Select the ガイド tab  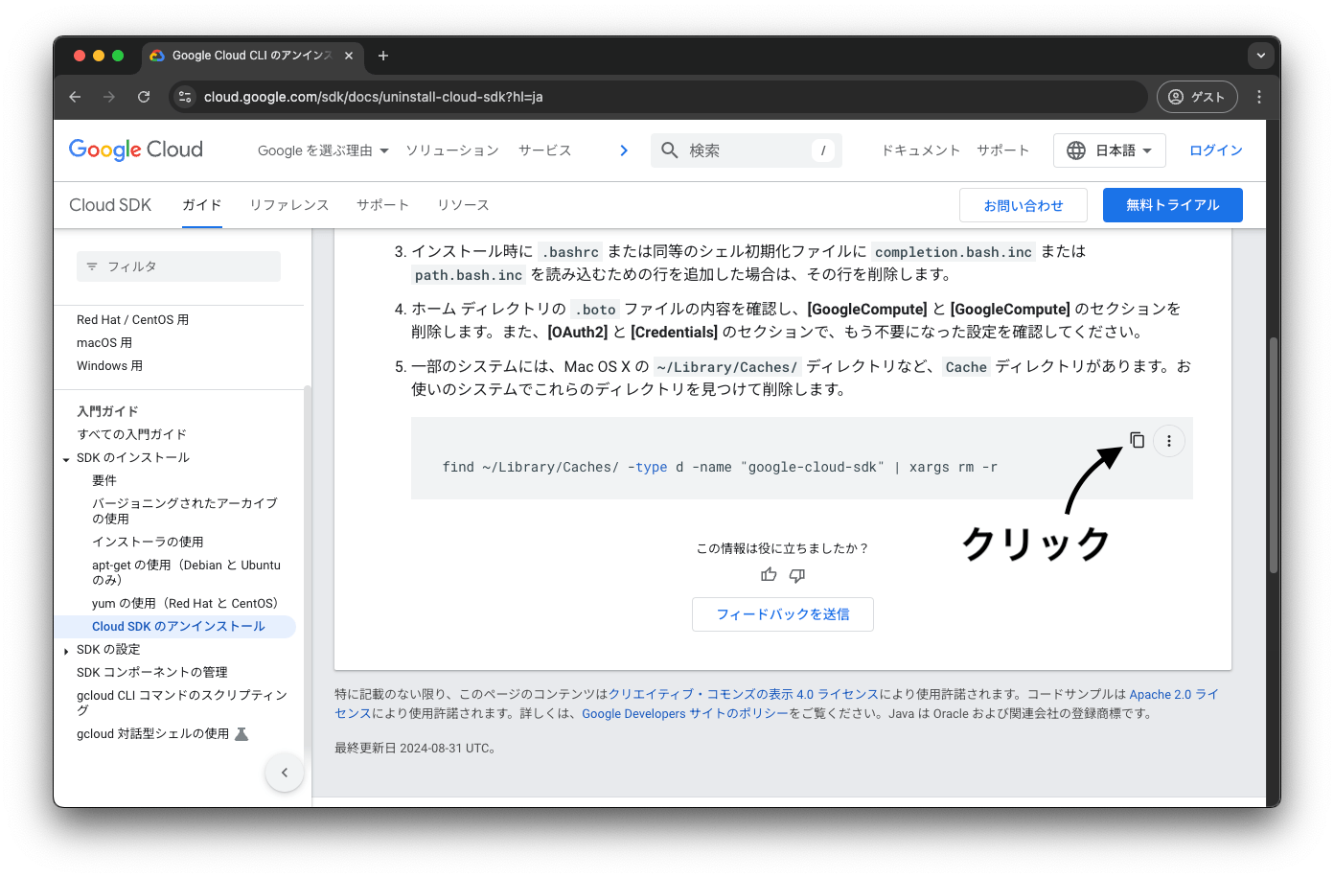coord(202,205)
